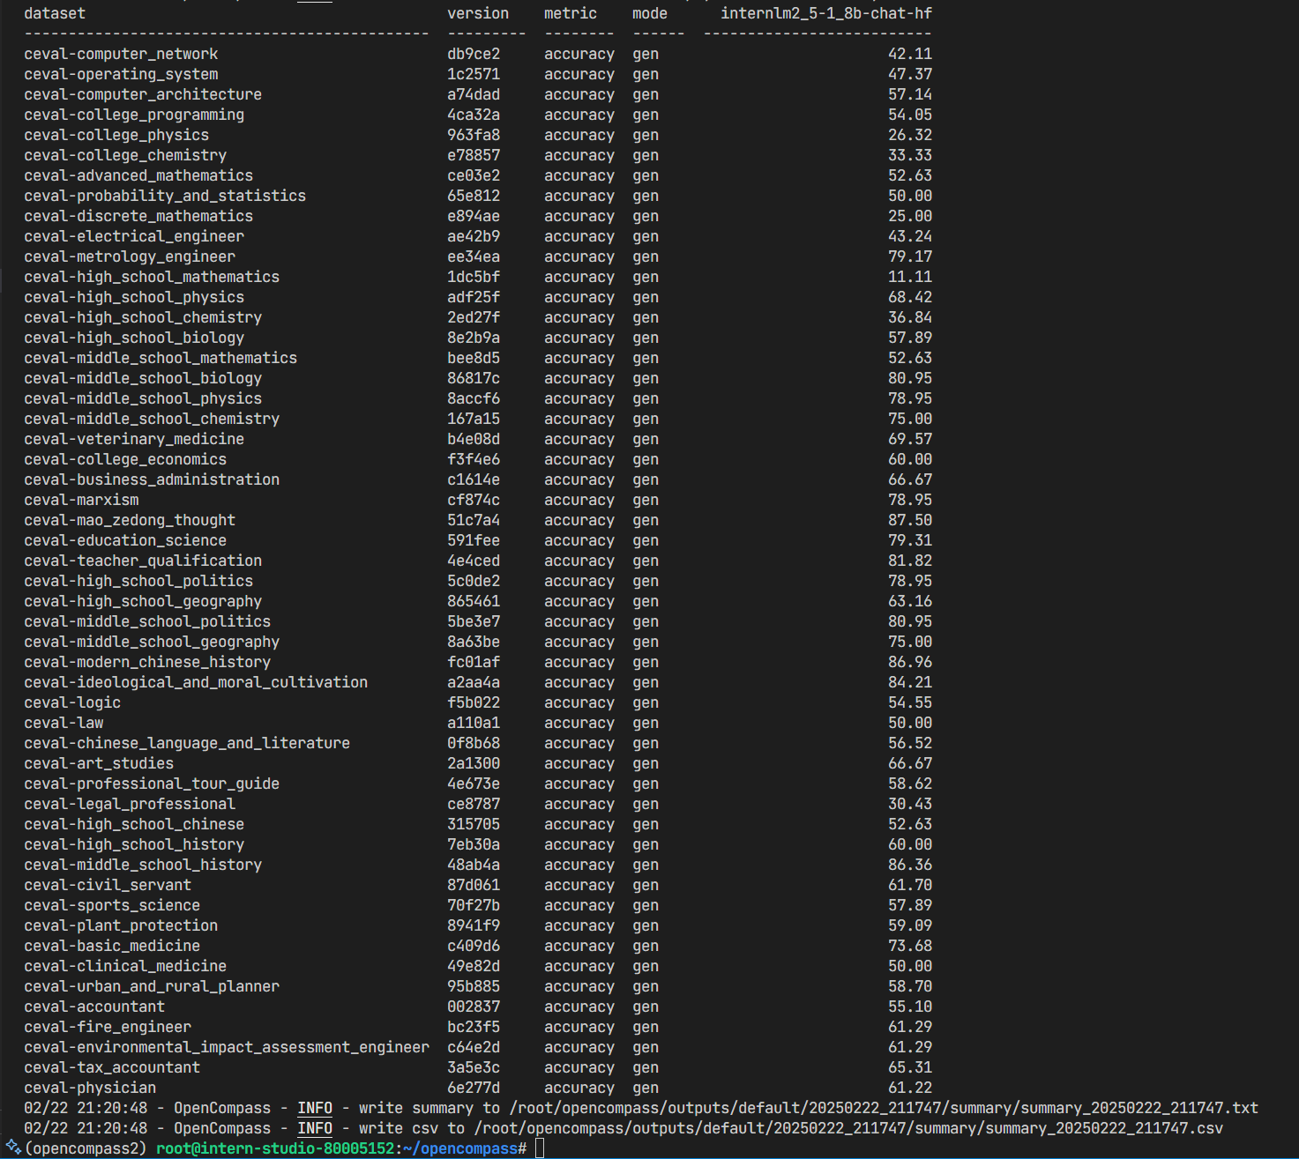
Task: Click 'ceval-chinese_language_and_literature' dataset name
Action: pyautogui.click(x=187, y=743)
